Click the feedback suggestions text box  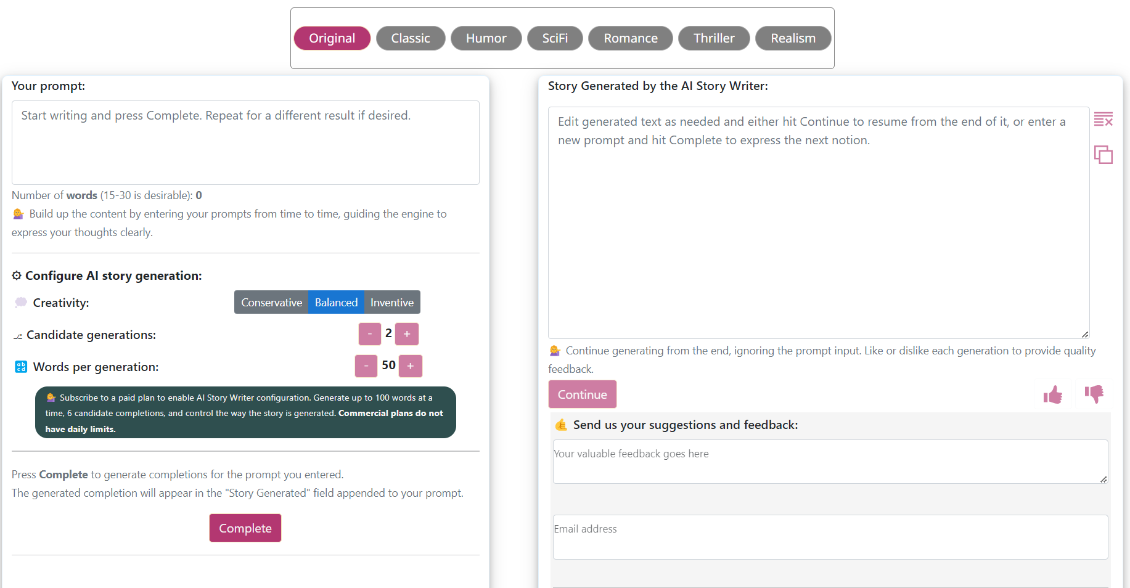pos(830,462)
